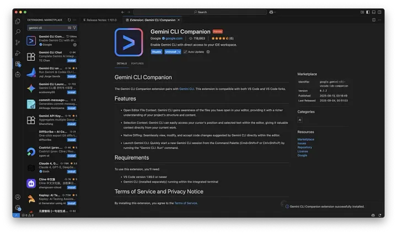Clear extensions search results icon
This screenshot has height=234, width=397.
point(69,27)
